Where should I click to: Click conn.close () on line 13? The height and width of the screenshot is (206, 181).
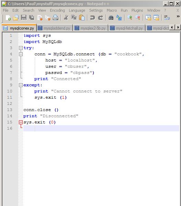(41, 110)
